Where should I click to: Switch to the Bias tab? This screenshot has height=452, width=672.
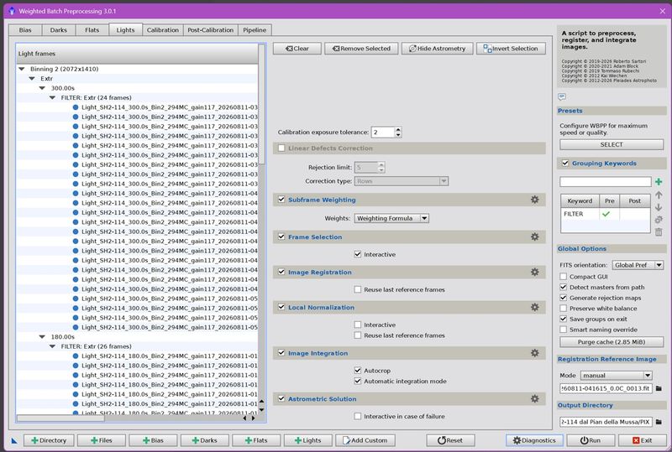(25, 30)
